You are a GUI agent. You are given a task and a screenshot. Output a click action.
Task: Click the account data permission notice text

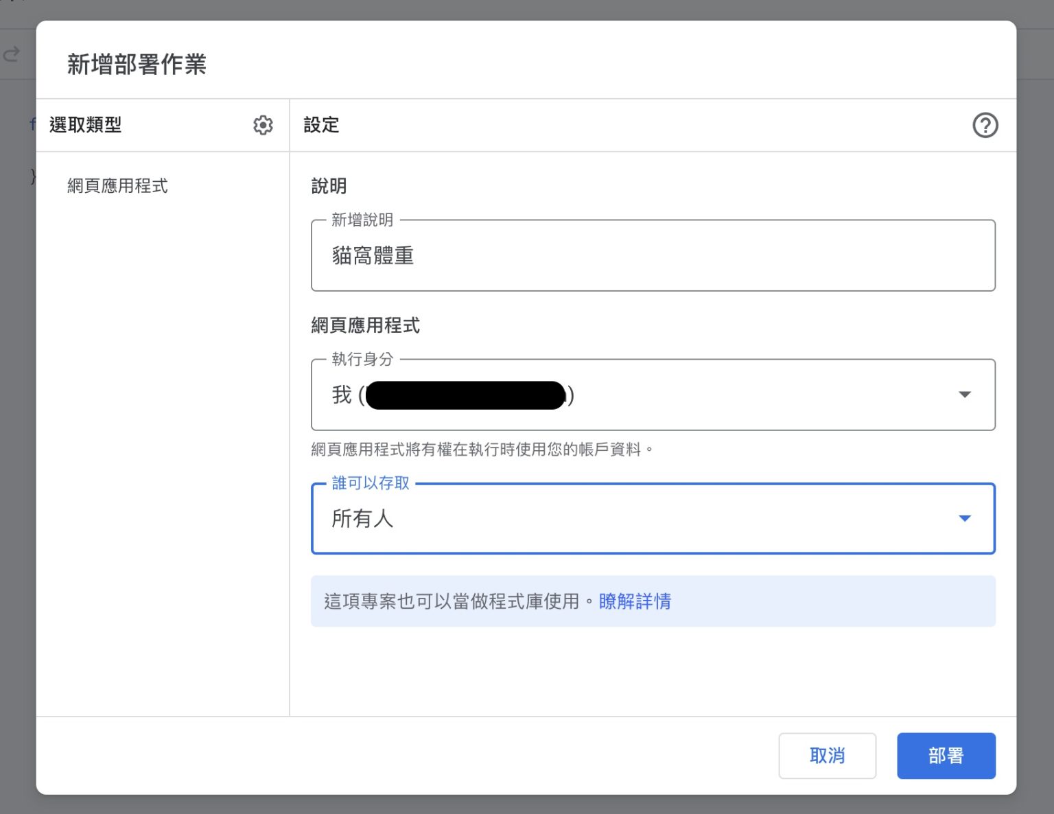pos(482,450)
